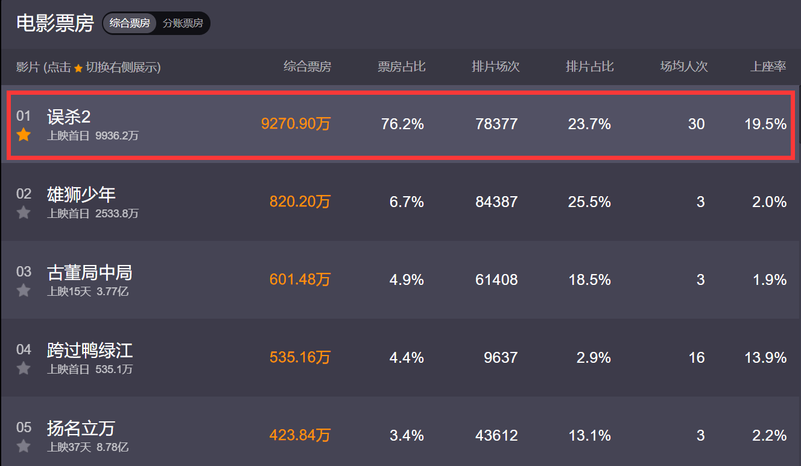This screenshot has width=801, height=466.
Task: Open the movie title 误杀2
Action: click(x=69, y=117)
